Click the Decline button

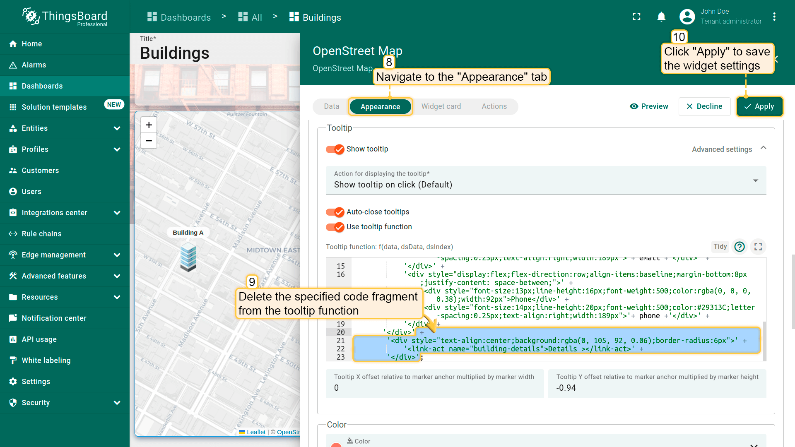tap(704, 106)
